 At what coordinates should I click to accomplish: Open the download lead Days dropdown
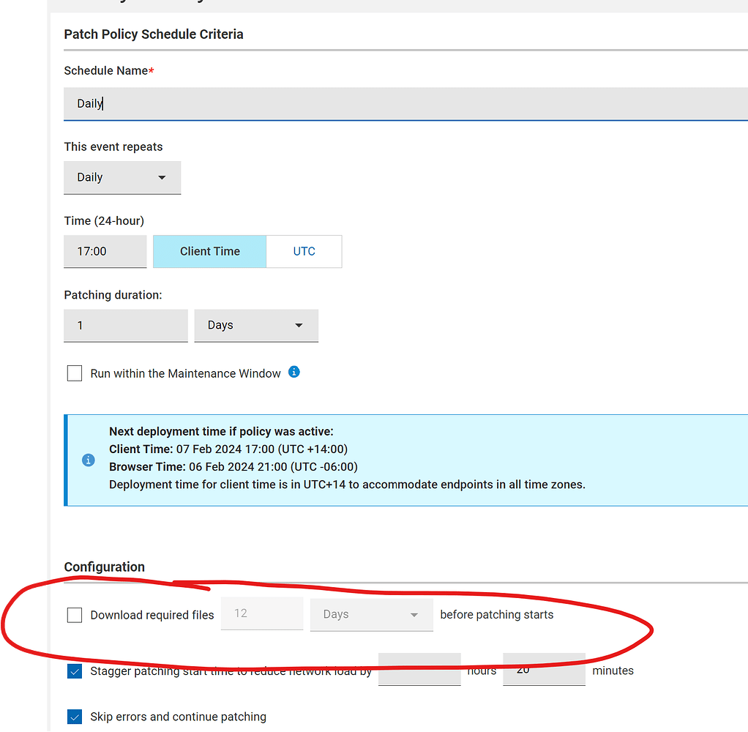[x=371, y=615]
